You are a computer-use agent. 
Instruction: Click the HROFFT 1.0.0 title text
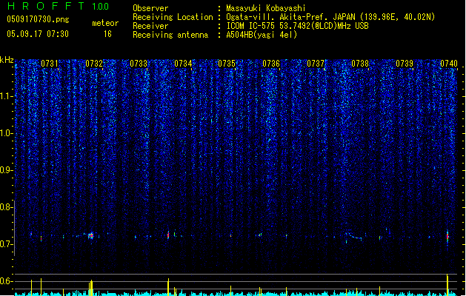click(59, 6)
